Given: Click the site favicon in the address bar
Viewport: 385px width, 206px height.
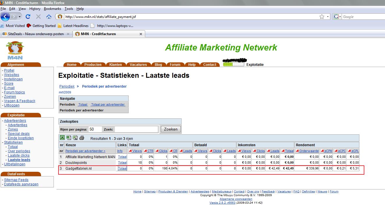Looking at the screenshot, I should coord(60,17).
